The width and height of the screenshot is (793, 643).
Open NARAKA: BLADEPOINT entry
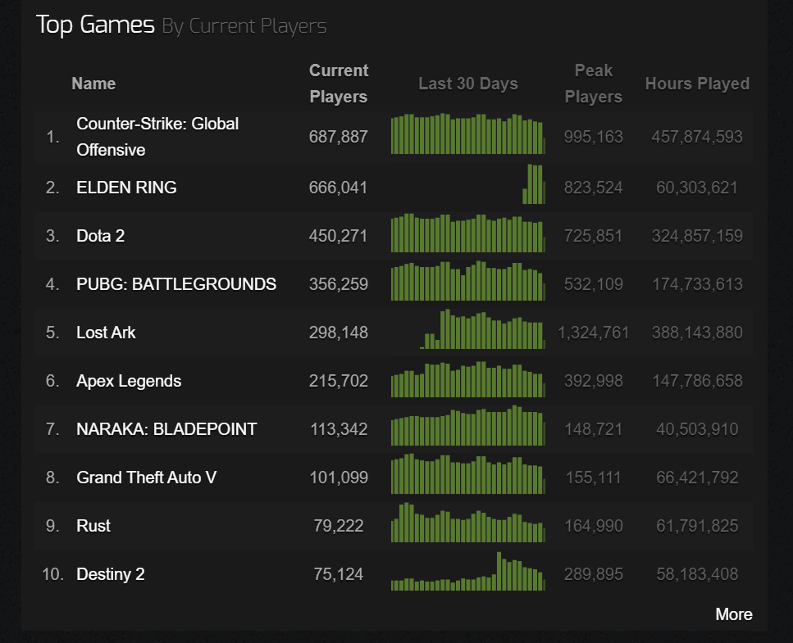[166, 429]
